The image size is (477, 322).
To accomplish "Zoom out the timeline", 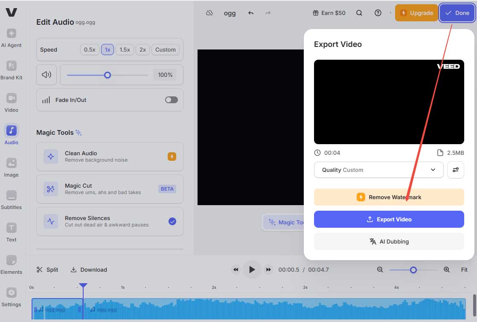I will click(380, 270).
